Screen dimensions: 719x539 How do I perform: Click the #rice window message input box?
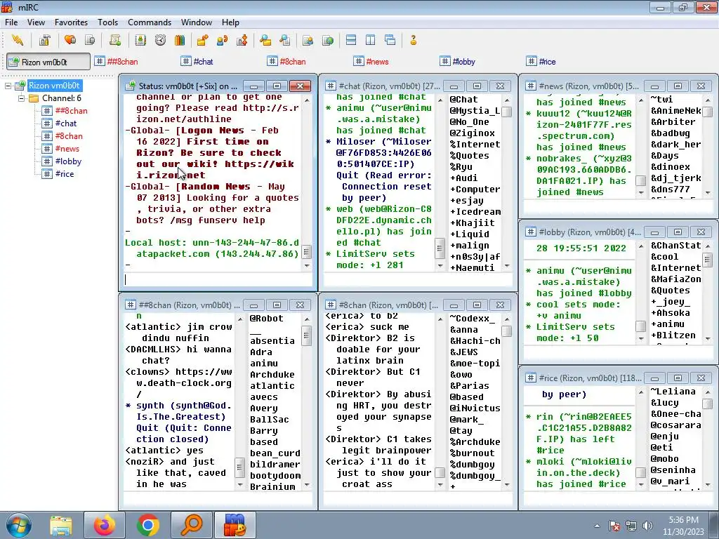(x=618, y=498)
